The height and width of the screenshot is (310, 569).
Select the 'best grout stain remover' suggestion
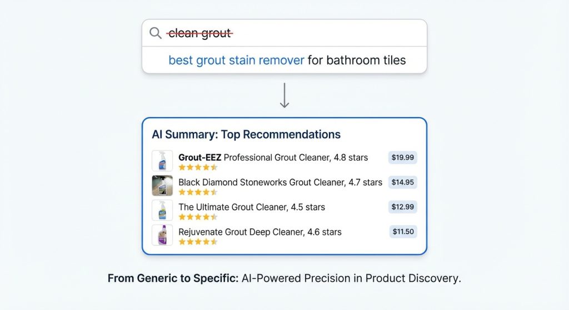[x=236, y=60]
